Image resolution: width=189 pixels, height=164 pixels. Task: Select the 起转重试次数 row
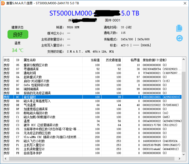pyautogui.click(x=92, y=77)
